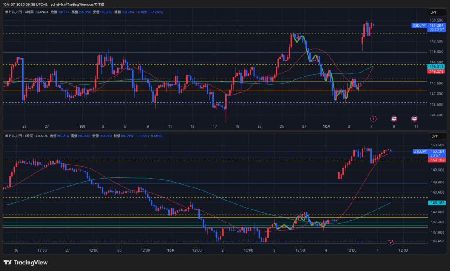Click the red 148.273 moving average label

click(x=435, y=71)
